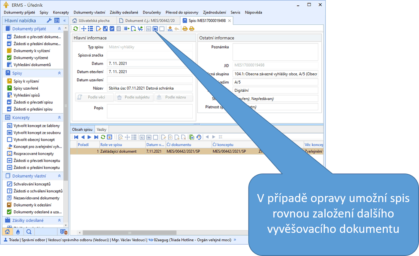Switch to the Vazby tab
This screenshot has width=419, height=256.
tap(101, 129)
